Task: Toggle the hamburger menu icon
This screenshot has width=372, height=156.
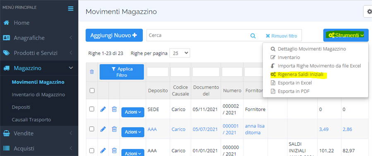Action: (71, 9)
